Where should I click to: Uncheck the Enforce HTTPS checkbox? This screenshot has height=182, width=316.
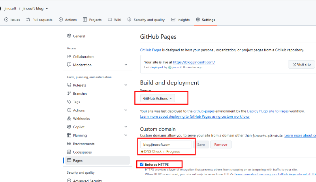click(142, 164)
